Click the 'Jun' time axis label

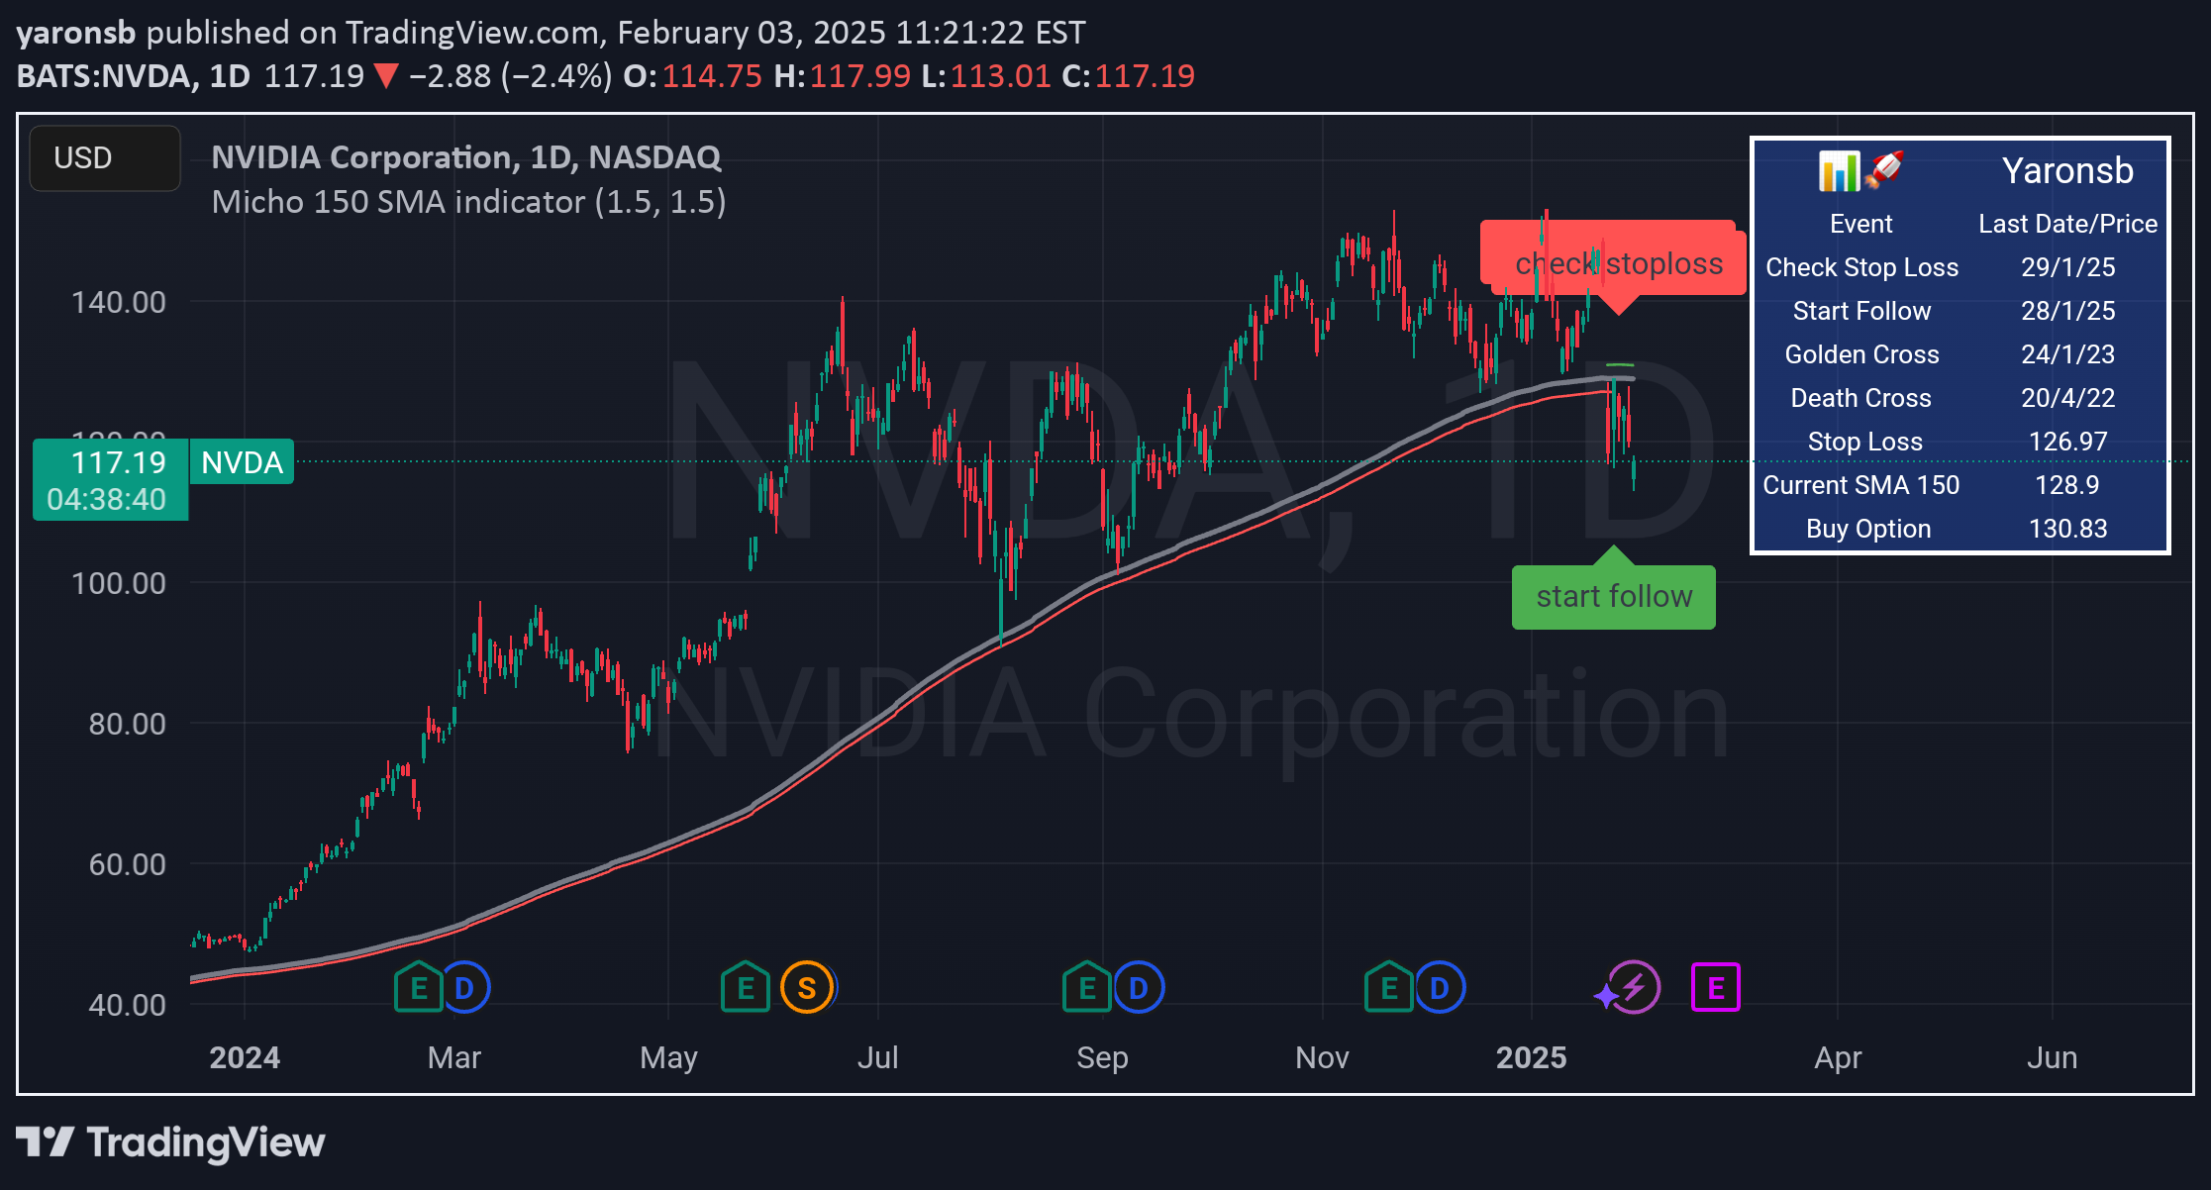point(2052,1057)
